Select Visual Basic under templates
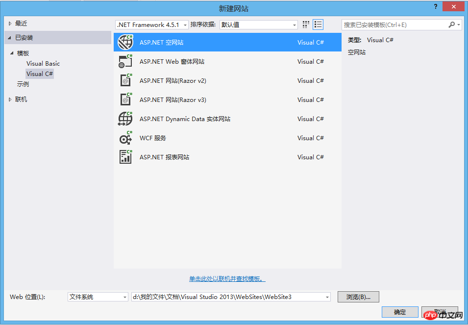The width and height of the screenshot is (468, 325). click(x=43, y=64)
